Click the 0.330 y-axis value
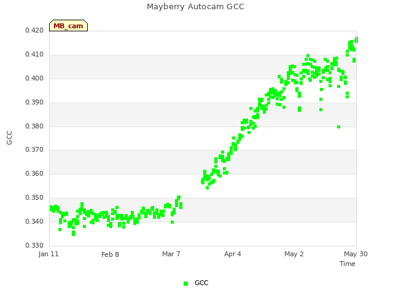The height and width of the screenshot is (295, 393). [34, 245]
